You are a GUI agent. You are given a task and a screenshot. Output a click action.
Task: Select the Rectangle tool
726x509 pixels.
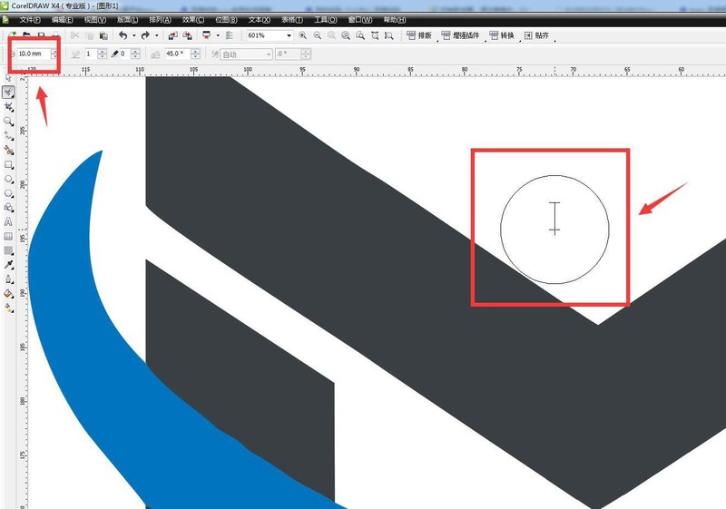coord(9,165)
